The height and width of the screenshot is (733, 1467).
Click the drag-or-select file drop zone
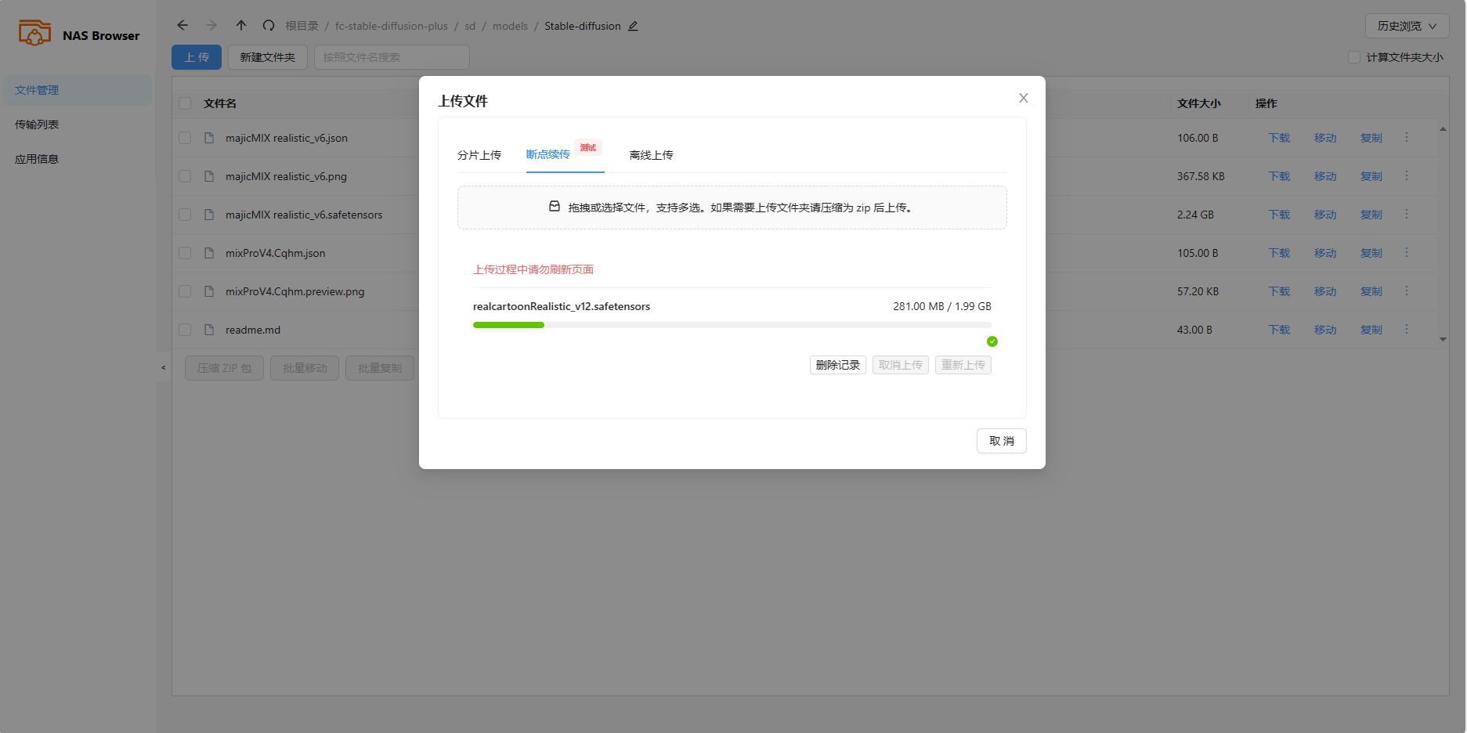click(732, 208)
